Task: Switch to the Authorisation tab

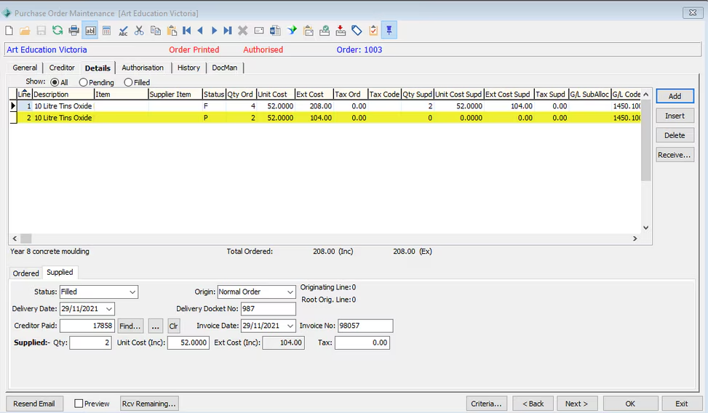Action: click(143, 68)
